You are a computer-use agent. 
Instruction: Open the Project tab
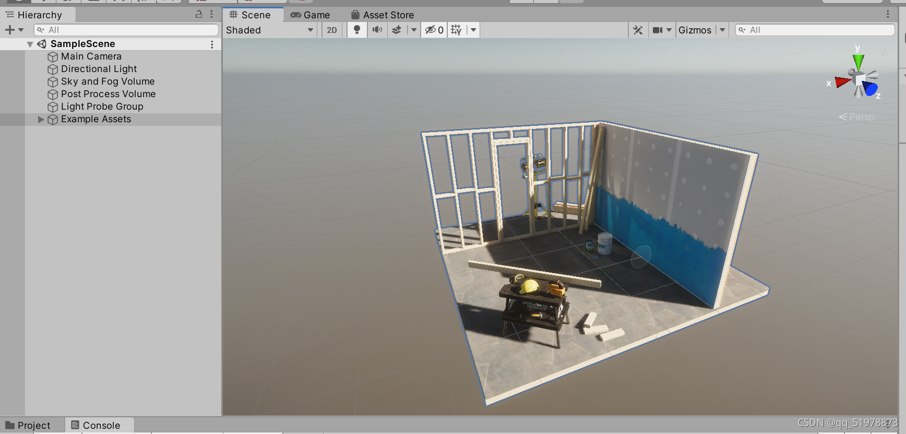coord(28,425)
